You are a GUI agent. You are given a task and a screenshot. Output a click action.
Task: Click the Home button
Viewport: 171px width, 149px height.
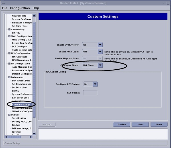(x=159, y=125)
